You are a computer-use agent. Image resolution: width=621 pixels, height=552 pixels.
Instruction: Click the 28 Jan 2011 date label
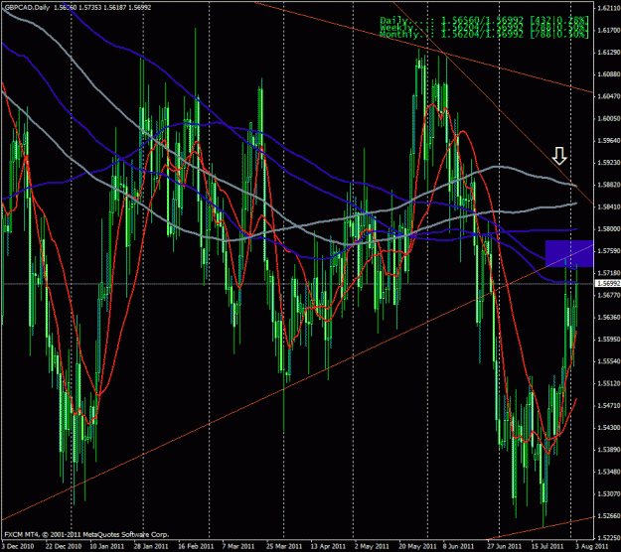152,546
